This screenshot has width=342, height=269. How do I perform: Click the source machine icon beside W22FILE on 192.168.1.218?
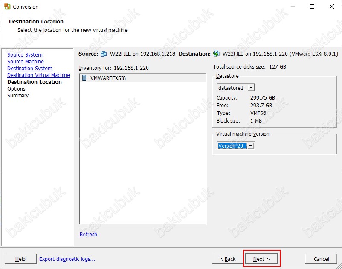click(x=104, y=54)
